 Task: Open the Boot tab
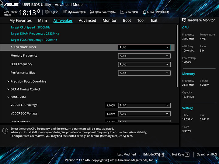click(127, 21)
